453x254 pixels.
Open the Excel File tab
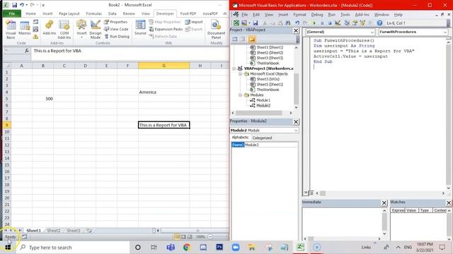(x=12, y=13)
